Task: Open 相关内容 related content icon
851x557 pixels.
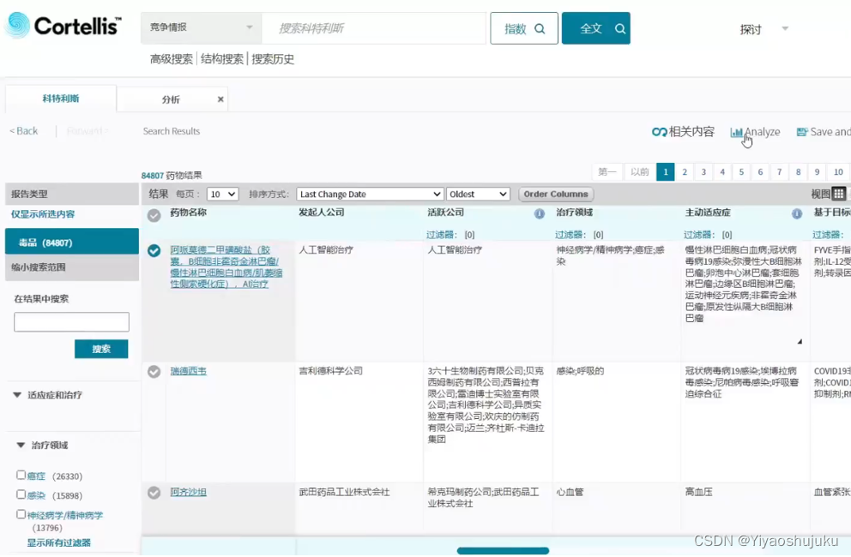Action: point(659,132)
